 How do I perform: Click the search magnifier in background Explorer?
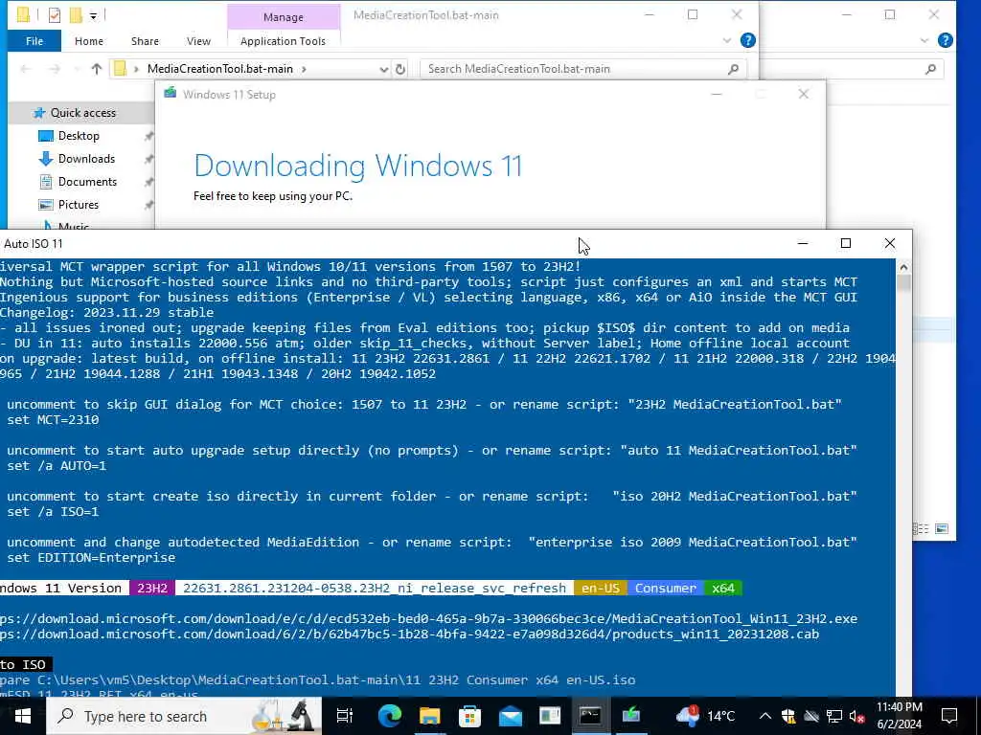(x=931, y=69)
